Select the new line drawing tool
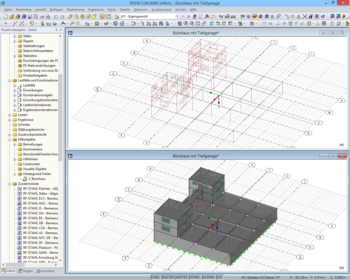350x280 pixels. pos(15,24)
